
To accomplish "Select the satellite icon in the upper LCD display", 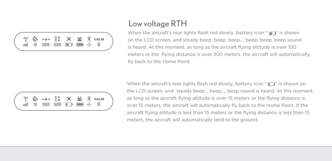I will (x=35, y=39).
